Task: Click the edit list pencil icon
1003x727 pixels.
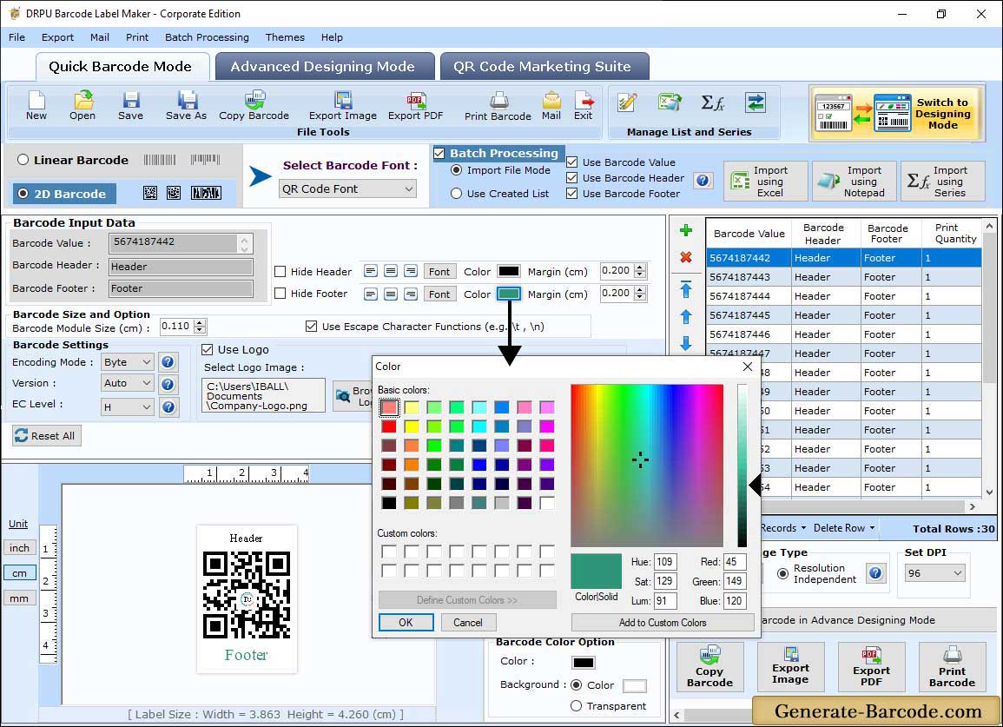Action: point(627,102)
